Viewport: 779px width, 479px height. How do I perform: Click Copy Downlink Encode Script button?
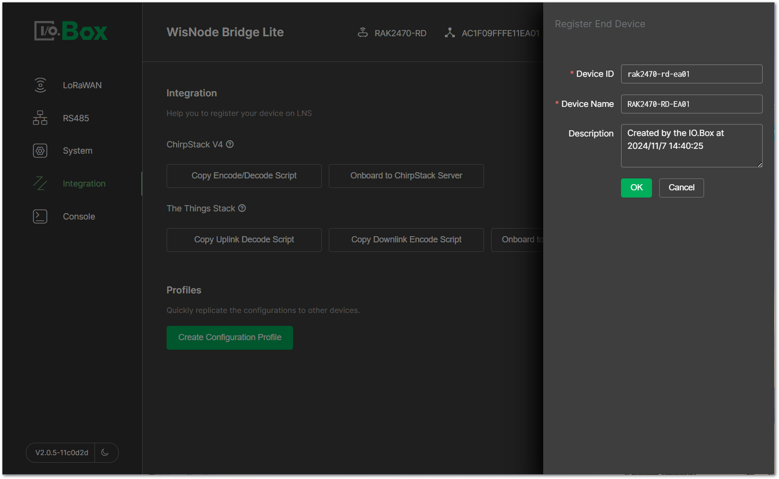(x=406, y=239)
